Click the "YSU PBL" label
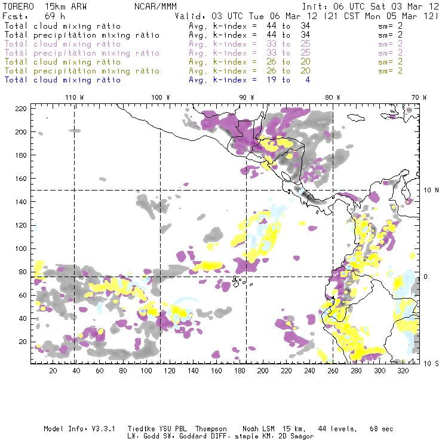442x442 pixels. 173,429
